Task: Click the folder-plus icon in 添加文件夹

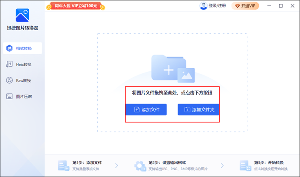Action: coord(187,110)
